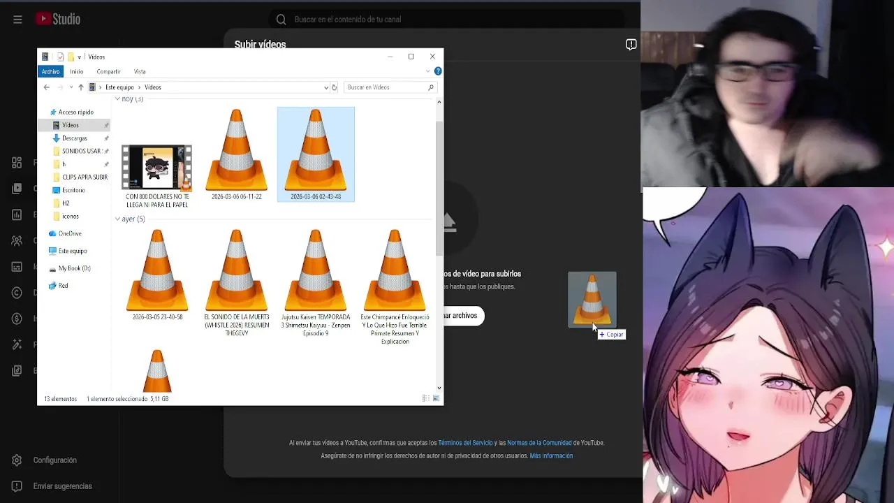Open Community icon in Studio sidebar
This screenshot has width=894, height=503.
[17, 240]
